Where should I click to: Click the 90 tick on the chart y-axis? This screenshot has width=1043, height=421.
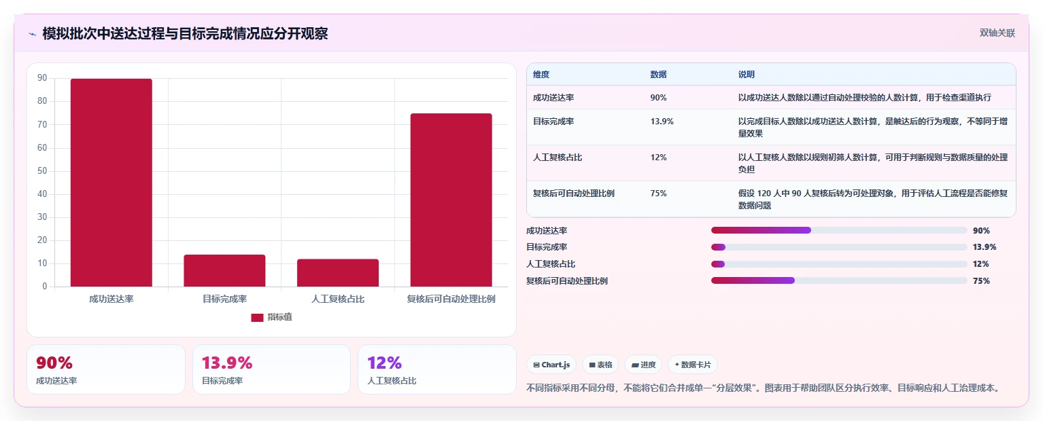point(42,78)
